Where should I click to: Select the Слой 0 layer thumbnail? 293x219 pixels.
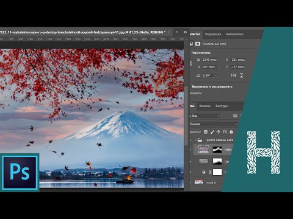(199, 182)
